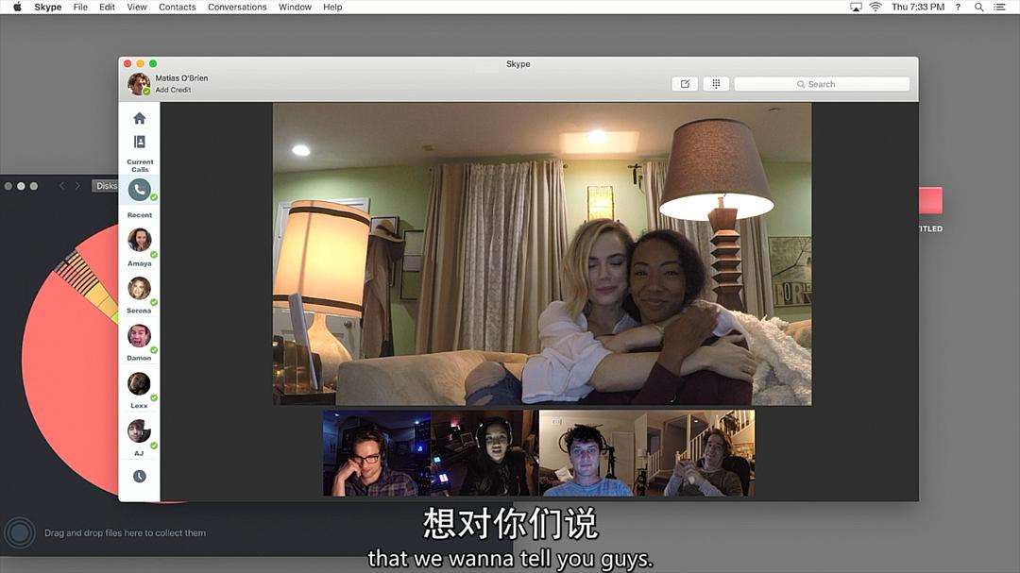Start a new conversation with the compose icon
1020x573 pixels.
684,83
